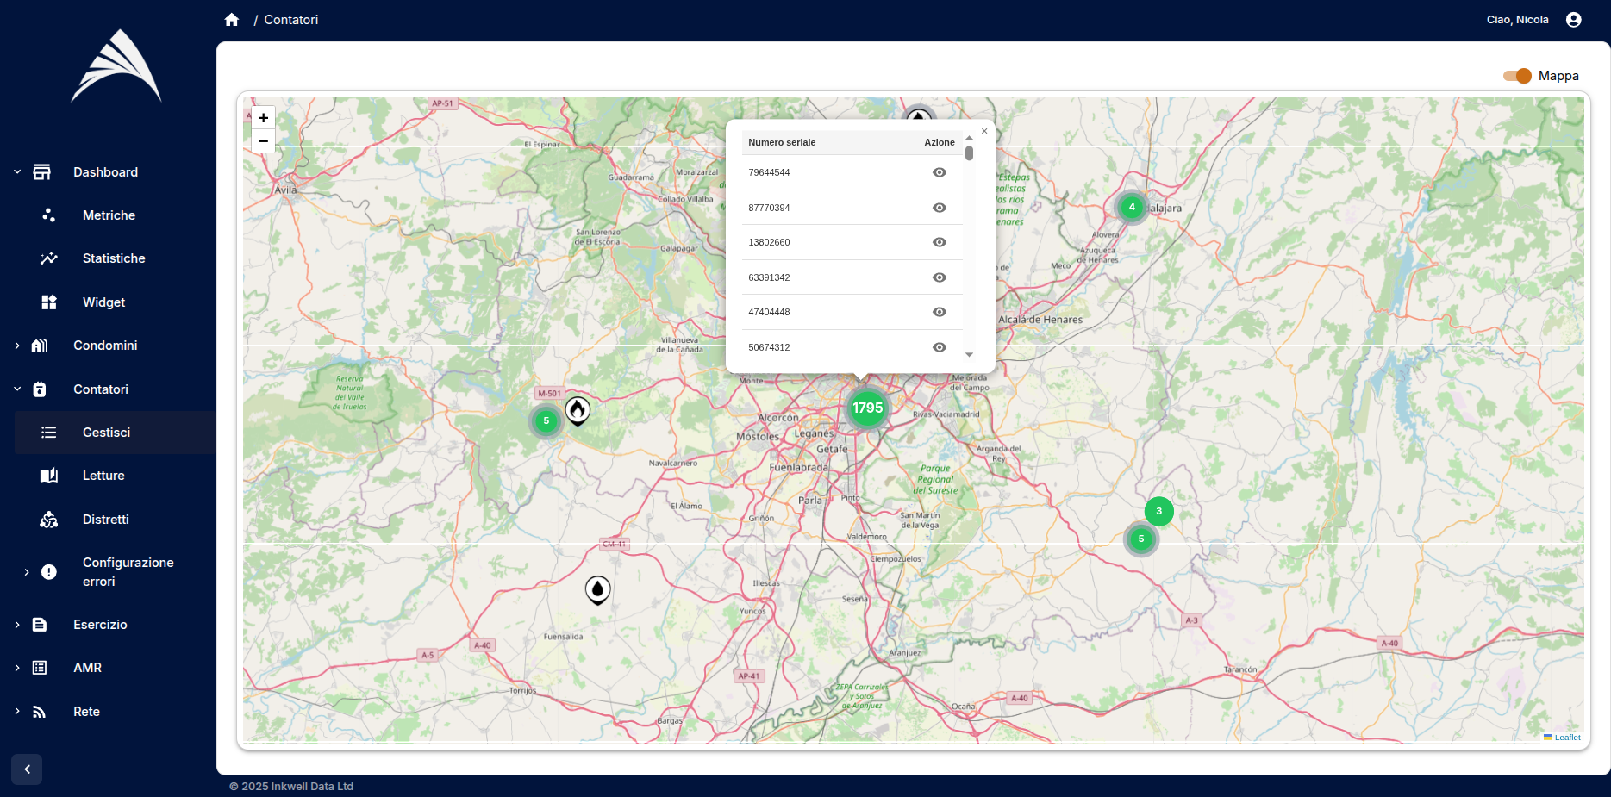Open the user account icon top right

(1573, 19)
